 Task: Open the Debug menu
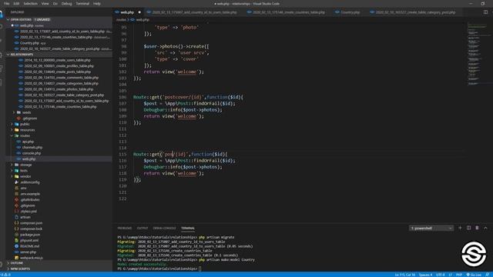pos(67,3)
